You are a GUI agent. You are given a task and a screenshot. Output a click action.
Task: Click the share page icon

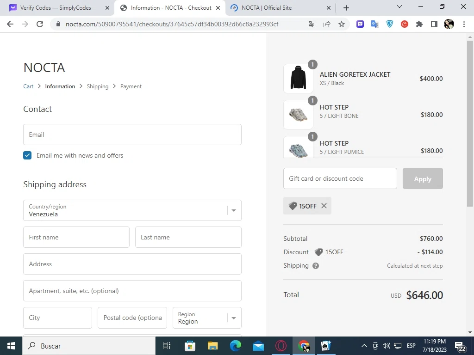(327, 24)
